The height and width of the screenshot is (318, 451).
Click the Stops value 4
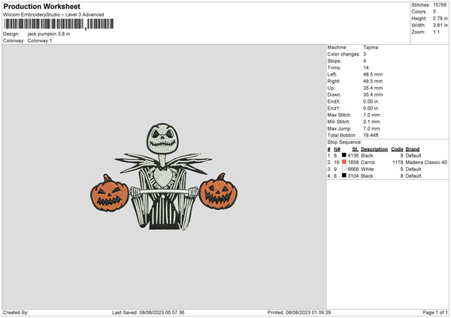pyautogui.click(x=365, y=61)
